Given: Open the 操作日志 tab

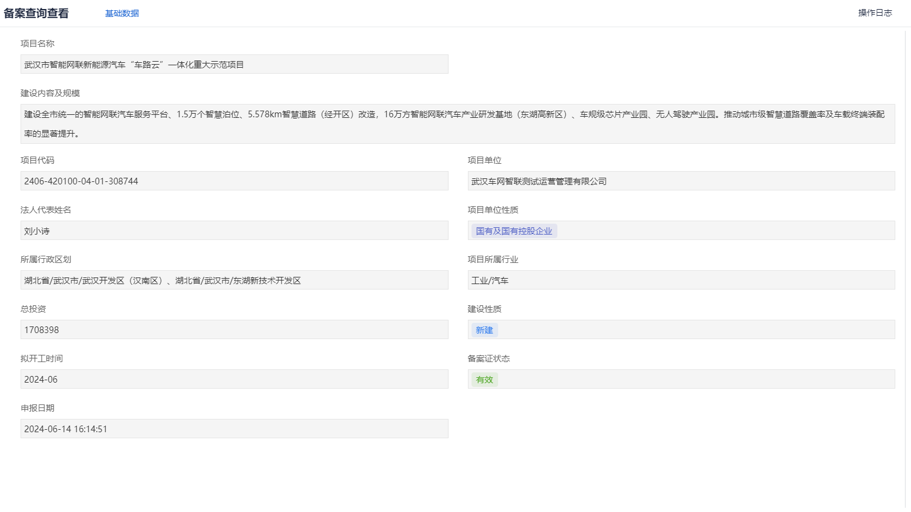Looking at the screenshot, I should click(x=875, y=13).
